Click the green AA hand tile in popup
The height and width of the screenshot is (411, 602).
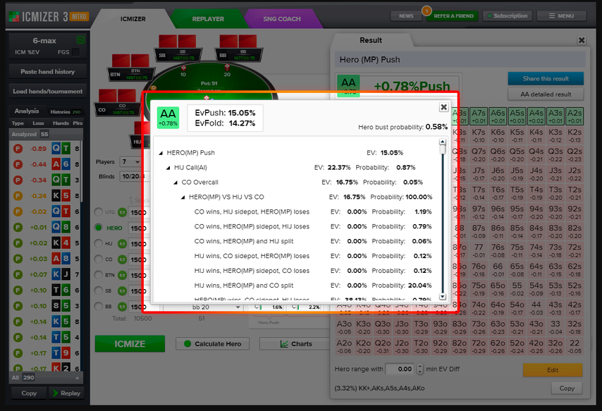tap(168, 117)
